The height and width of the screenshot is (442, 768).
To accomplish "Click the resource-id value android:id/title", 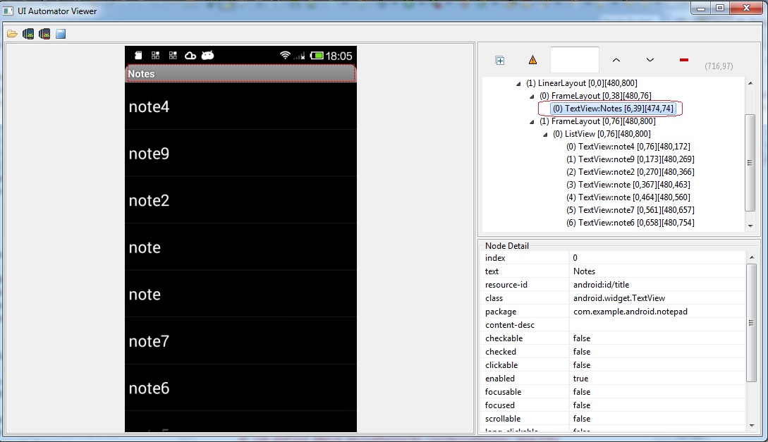I will 601,285.
